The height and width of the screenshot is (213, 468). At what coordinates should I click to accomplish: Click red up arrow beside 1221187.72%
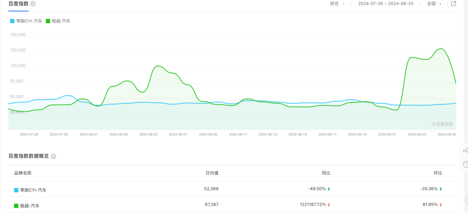(329, 205)
